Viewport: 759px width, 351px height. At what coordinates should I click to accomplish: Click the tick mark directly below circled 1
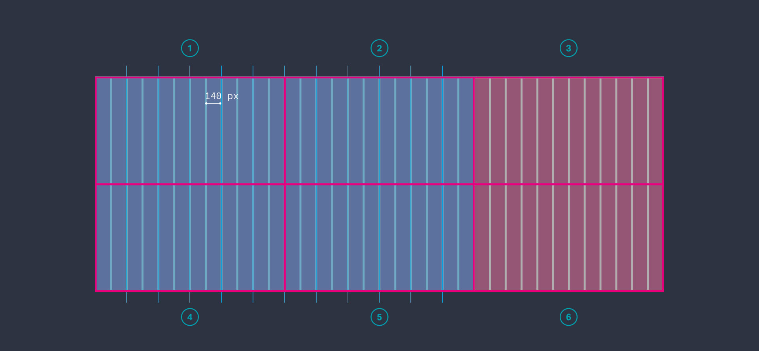[190, 71]
